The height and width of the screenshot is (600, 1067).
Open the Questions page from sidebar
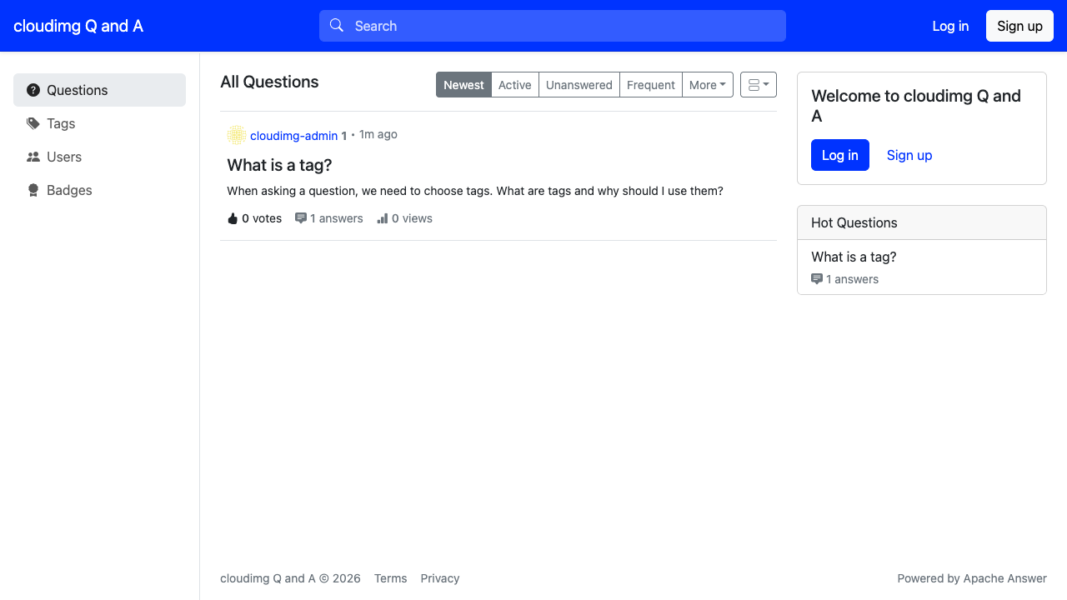pyautogui.click(x=99, y=90)
